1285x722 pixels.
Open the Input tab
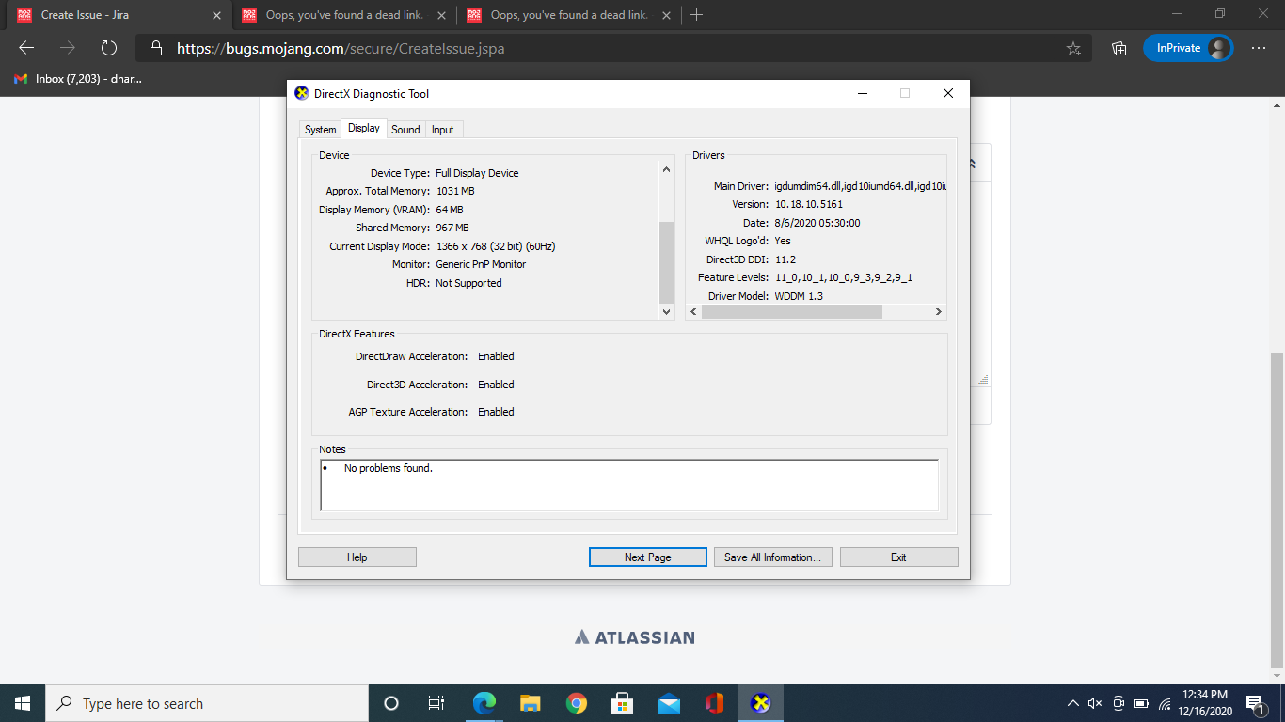443,130
